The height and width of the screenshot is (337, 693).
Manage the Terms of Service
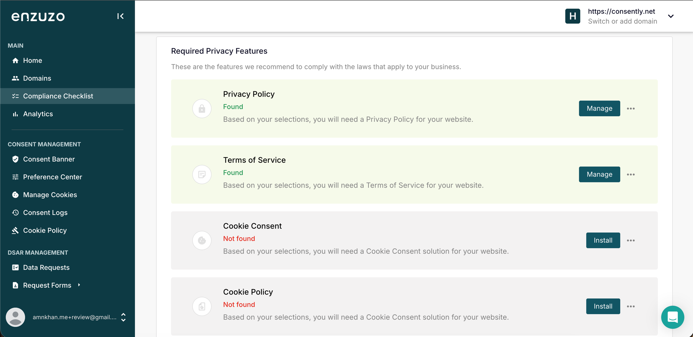pyautogui.click(x=599, y=174)
